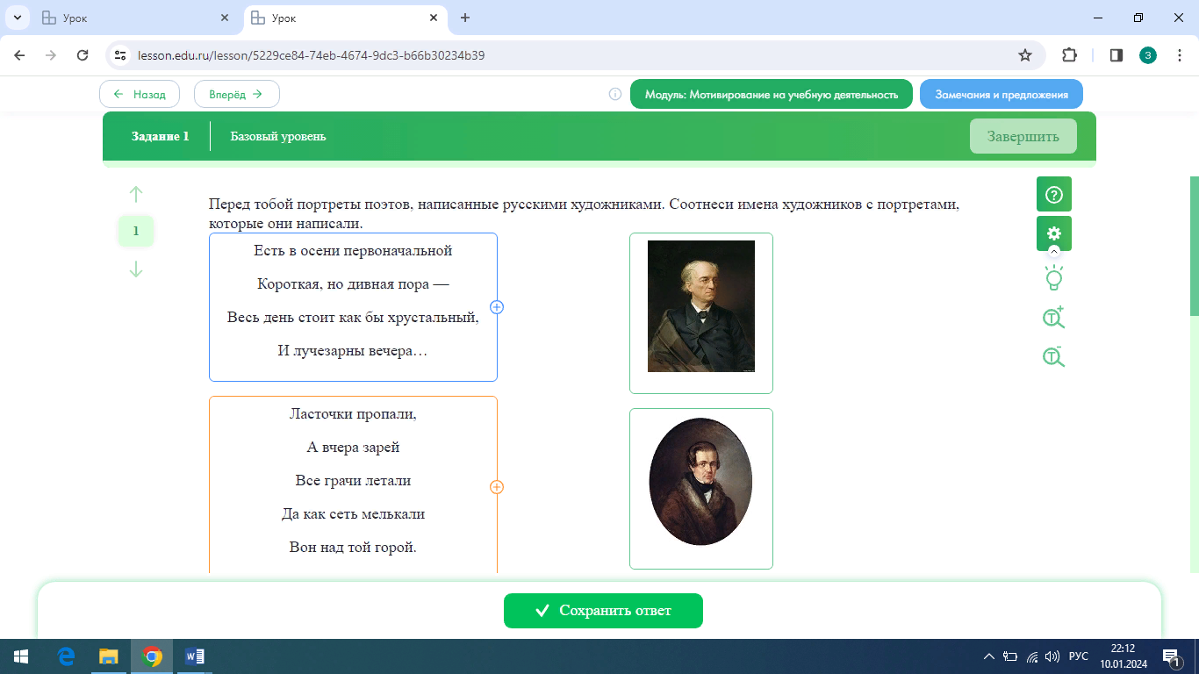Screen dimensions: 1199x674
Task: Switch to the first Урок browser tab
Action: click(136, 18)
